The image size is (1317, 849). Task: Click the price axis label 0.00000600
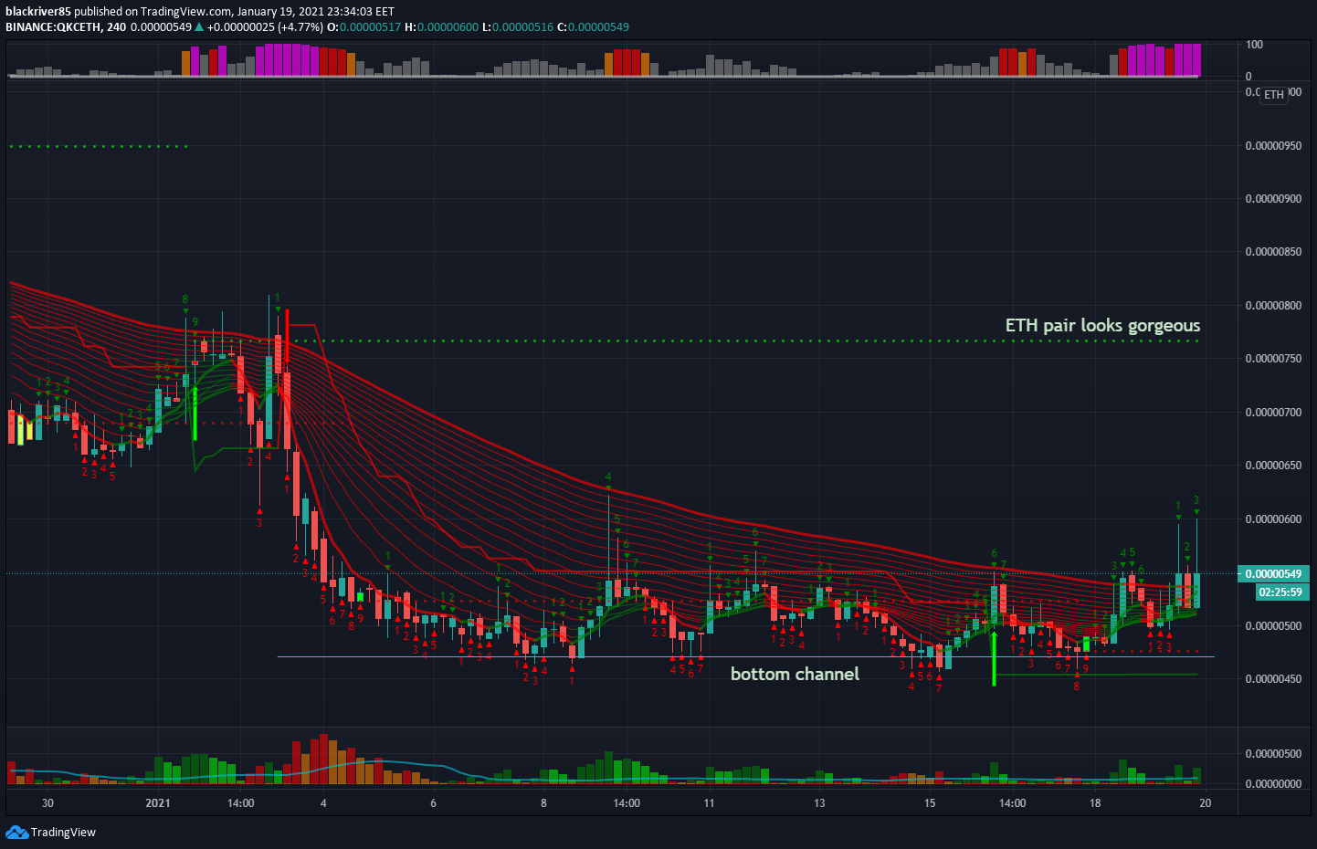(x=1273, y=519)
